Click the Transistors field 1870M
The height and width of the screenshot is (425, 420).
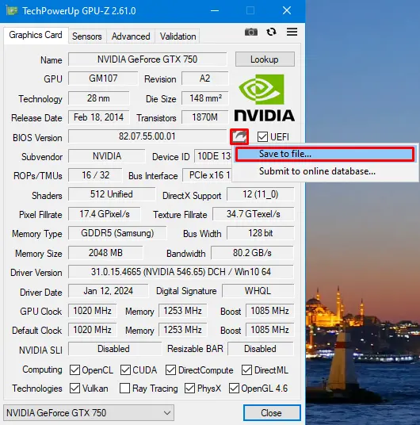(x=205, y=117)
